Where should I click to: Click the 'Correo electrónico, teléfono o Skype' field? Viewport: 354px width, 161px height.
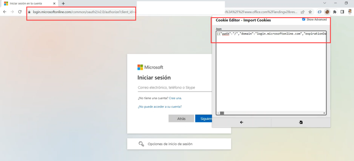coord(175,87)
